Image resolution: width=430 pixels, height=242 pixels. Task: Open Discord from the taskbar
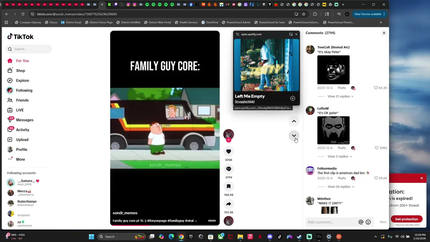coord(270,237)
